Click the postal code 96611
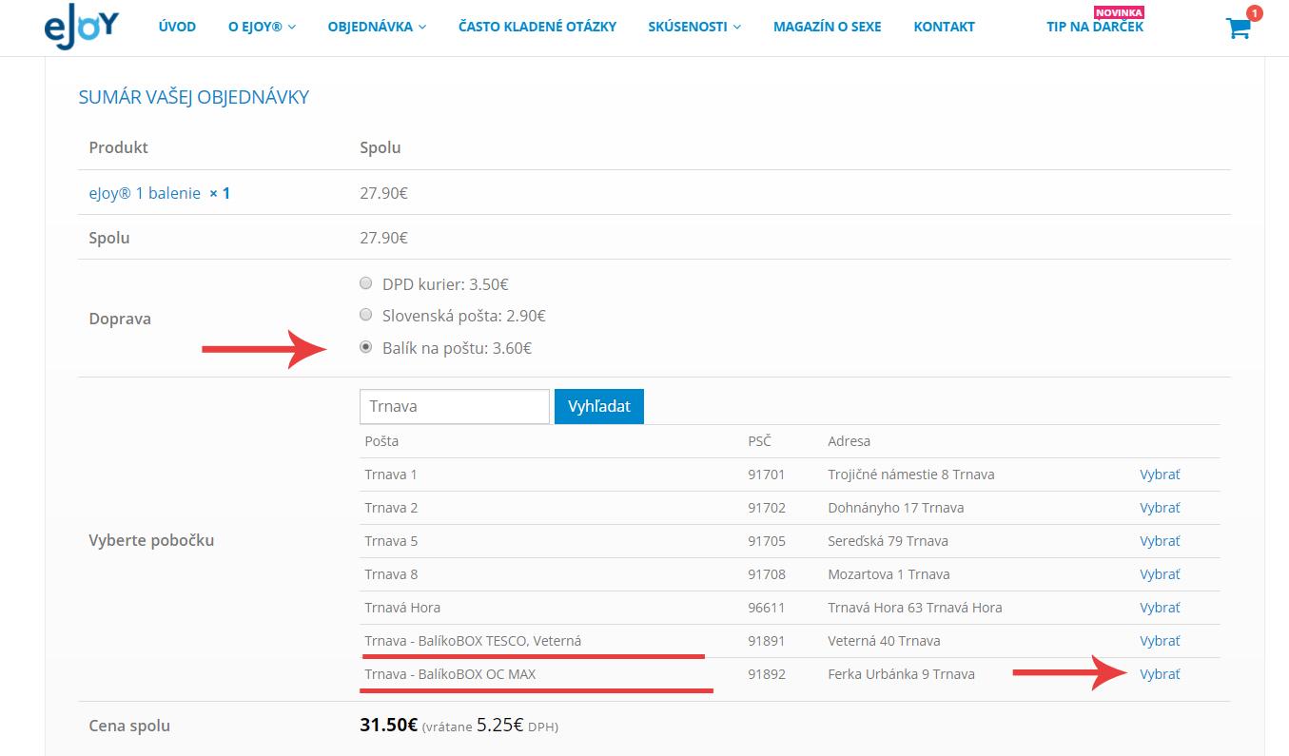The height and width of the screenshot is (756, 1289). (x=767, y=608)
